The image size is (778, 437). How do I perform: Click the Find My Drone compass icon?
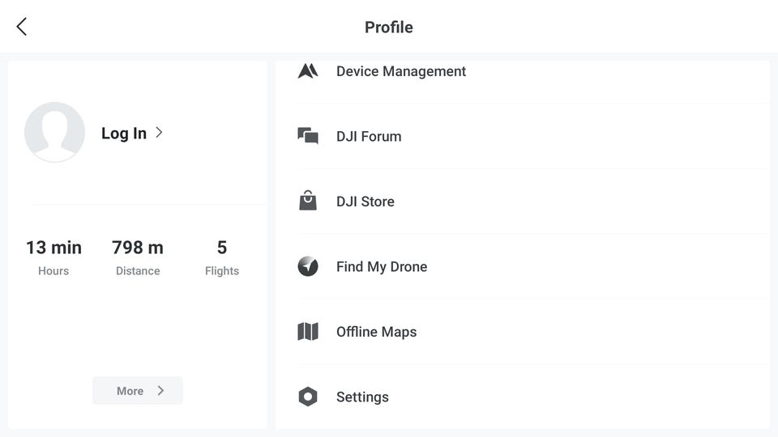(308, 266)
